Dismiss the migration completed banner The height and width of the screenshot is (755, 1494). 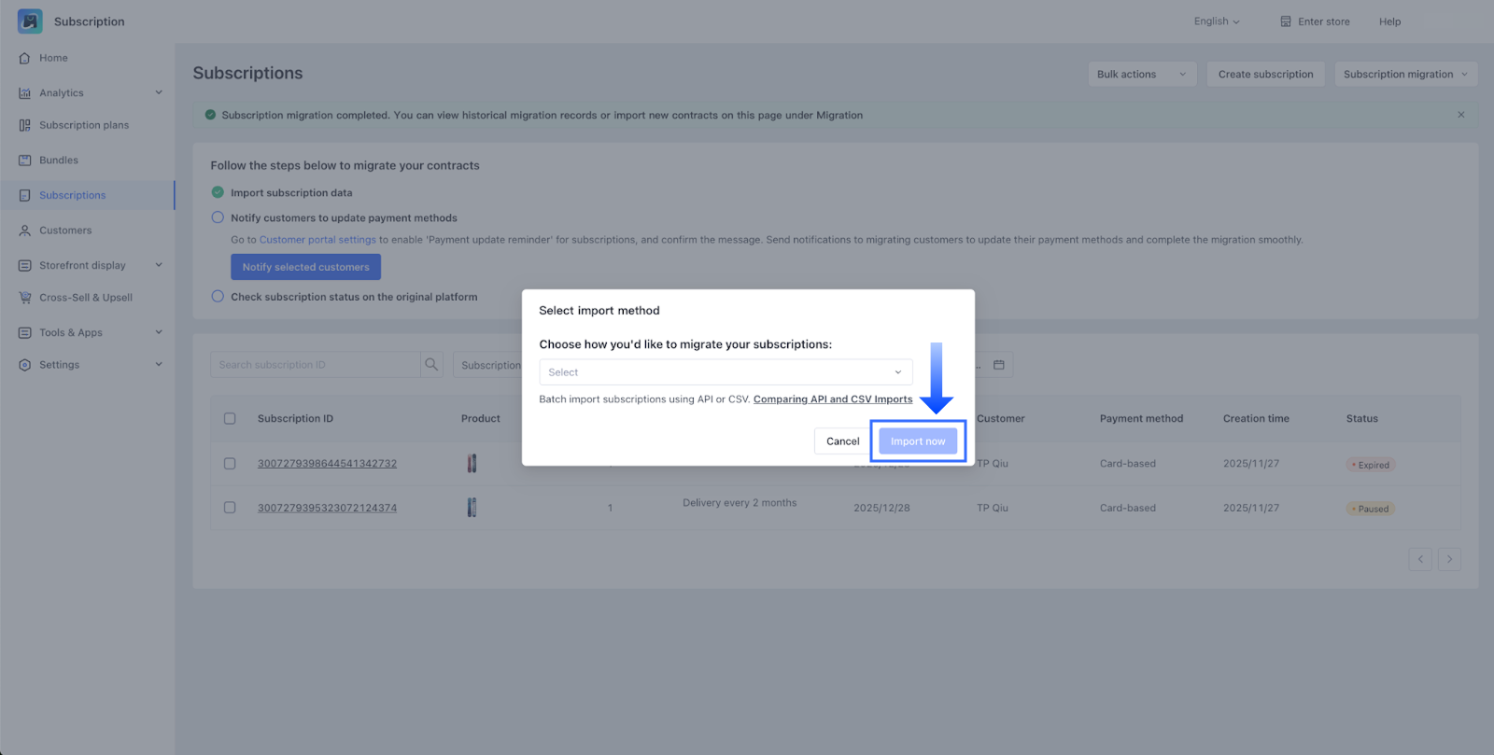pyautogui.click(x=1460, y=115)
